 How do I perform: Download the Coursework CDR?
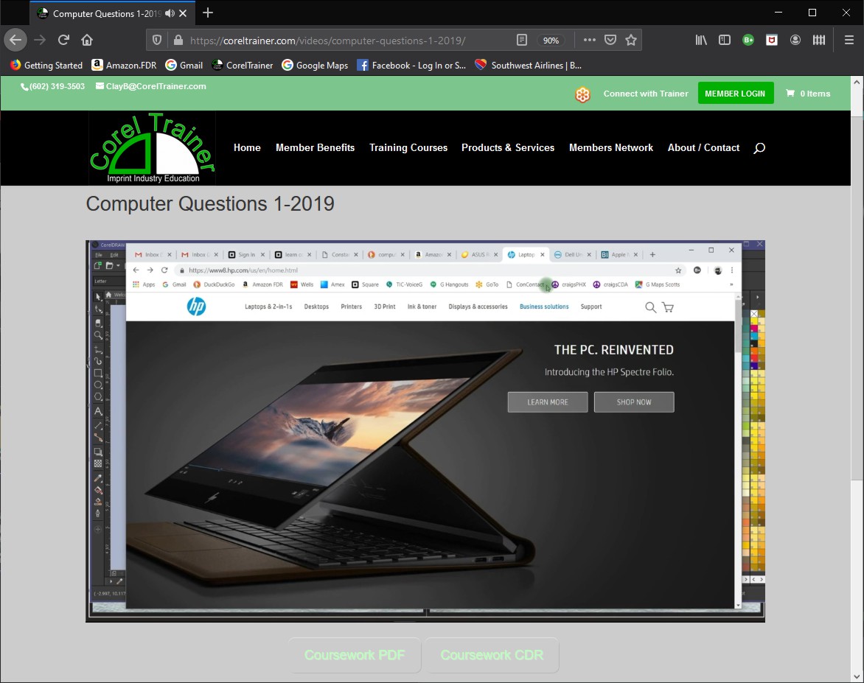(492, 655)
